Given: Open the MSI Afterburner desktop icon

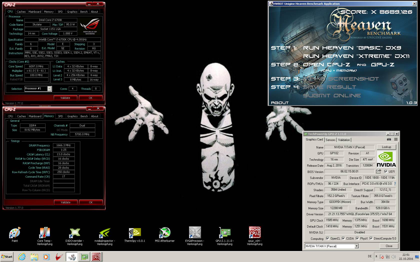Looking at the screenshot, I should coord(165,235).
